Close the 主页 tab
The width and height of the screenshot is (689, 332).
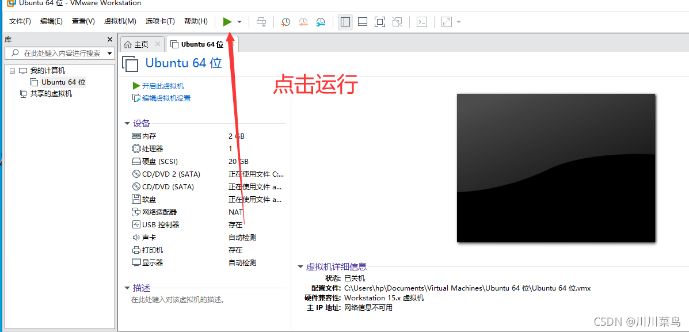[158, 44]
